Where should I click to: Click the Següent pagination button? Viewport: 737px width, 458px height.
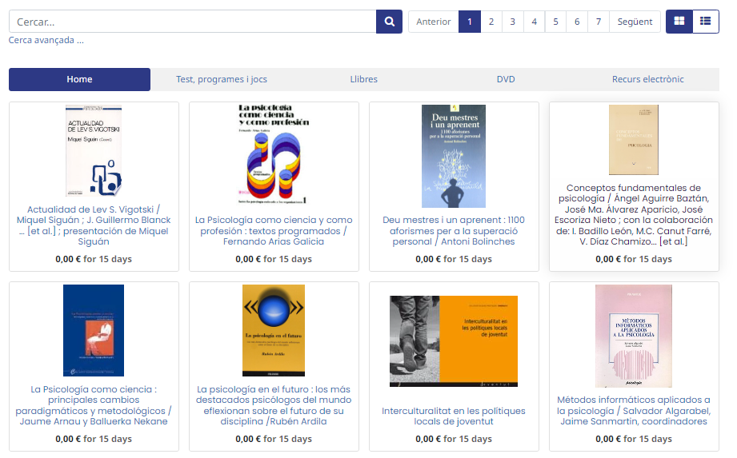tap(635, 22)
